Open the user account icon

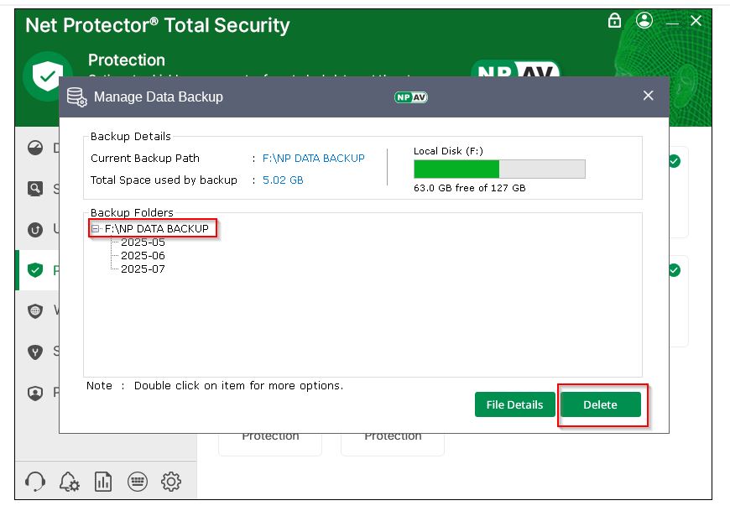pos(644,21)
